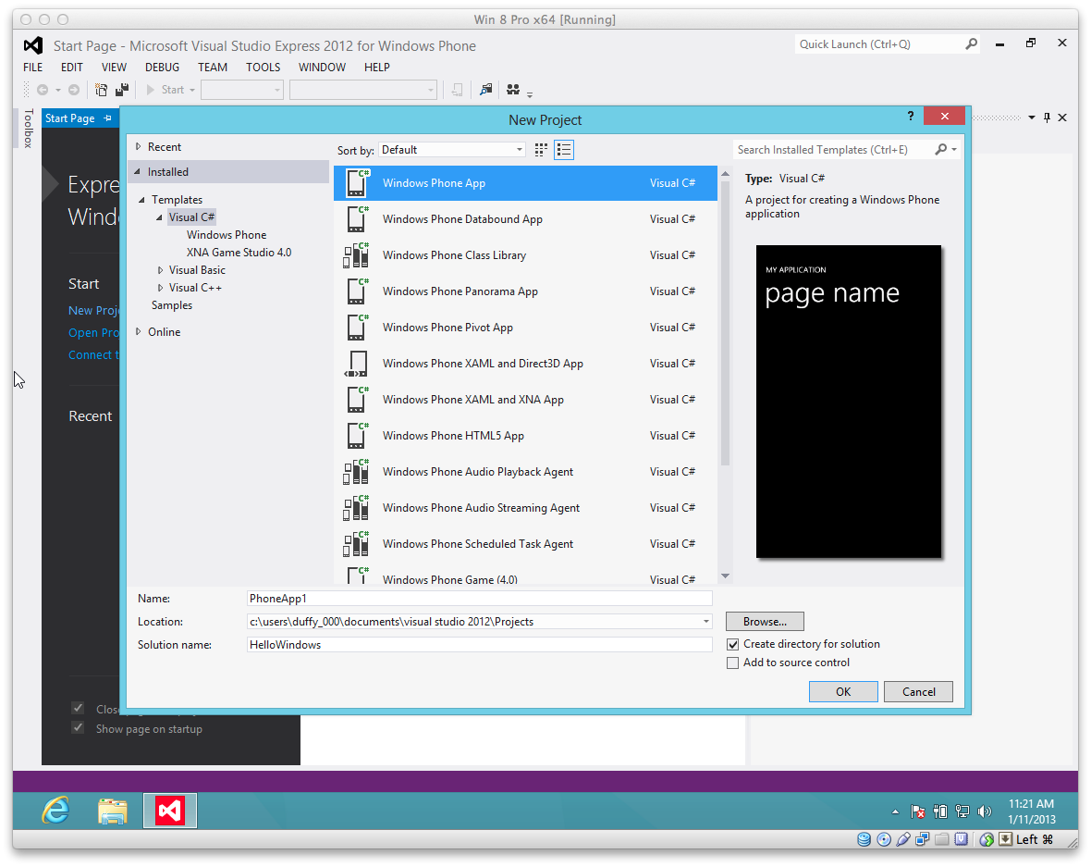Click the Navigate Forward toolbar arrow
The height and width of the screenshot is (867, 1091).
[x=74, y=90]
